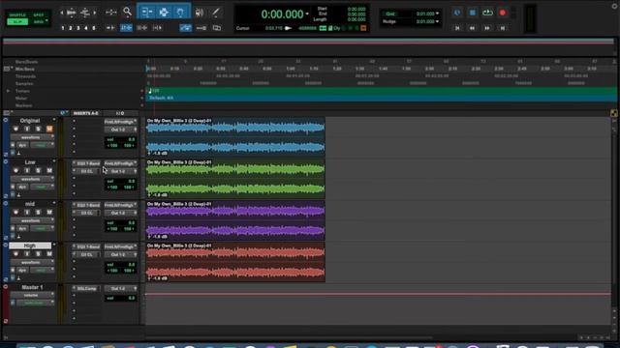Click the audio waveform zoom icon
Screen dimensions: 620x348
click(x=71, y=13)
